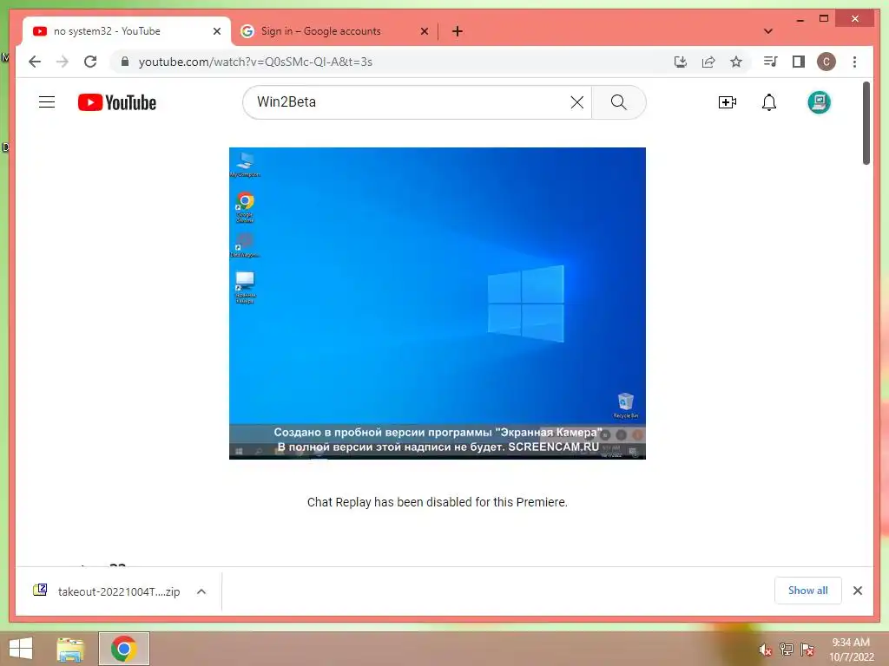Reload the YouTube page

pos(90,62)
